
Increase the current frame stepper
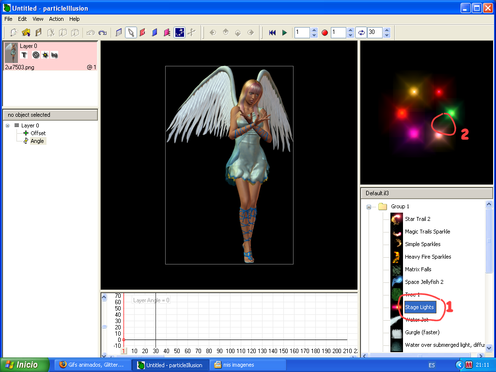(x=314, y=30)
